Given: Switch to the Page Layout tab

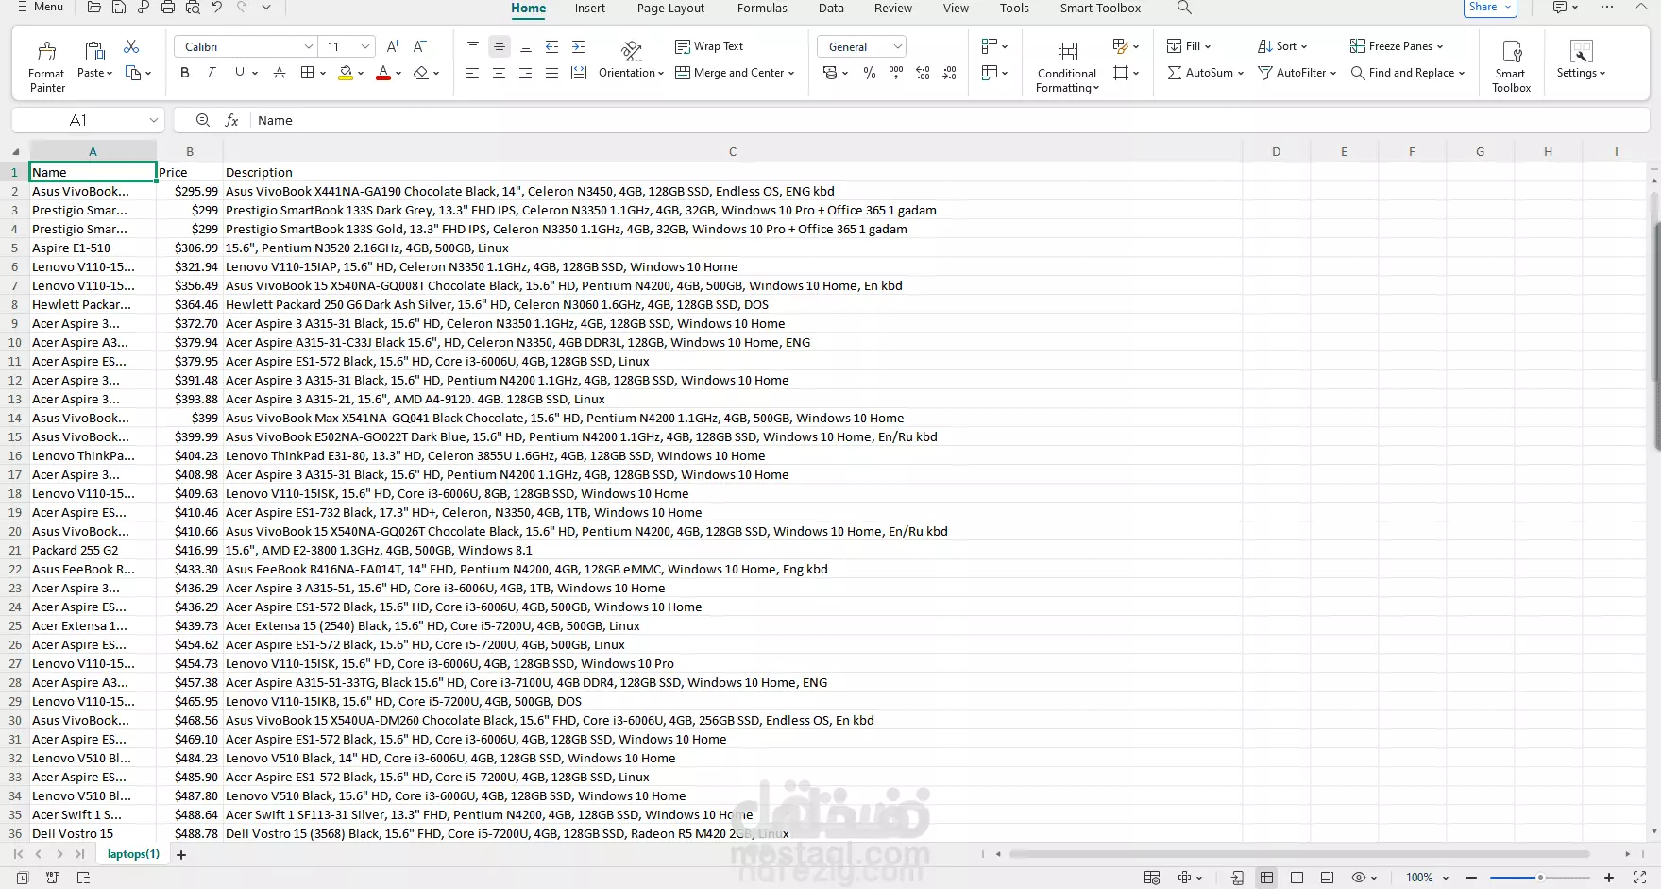Looking at the screenshot, I should tap(670, 9).
